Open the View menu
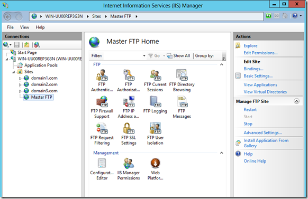 click(24, 27)
